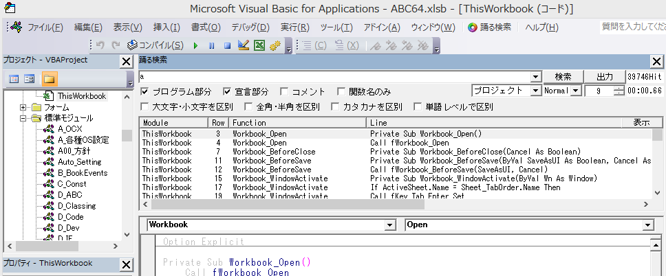
Task: Open the 編集(E) menu
Action: pyautogui.click(x=88, y=27)
